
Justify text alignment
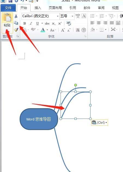point(112,23)
